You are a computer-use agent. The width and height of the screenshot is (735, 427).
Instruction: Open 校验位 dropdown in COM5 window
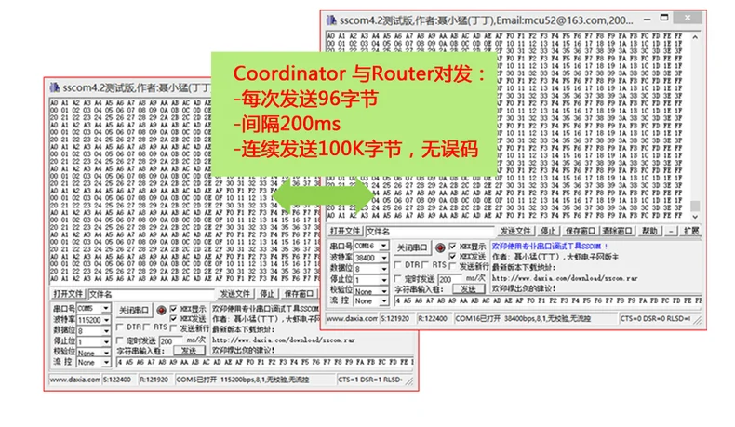pos(106,353)
